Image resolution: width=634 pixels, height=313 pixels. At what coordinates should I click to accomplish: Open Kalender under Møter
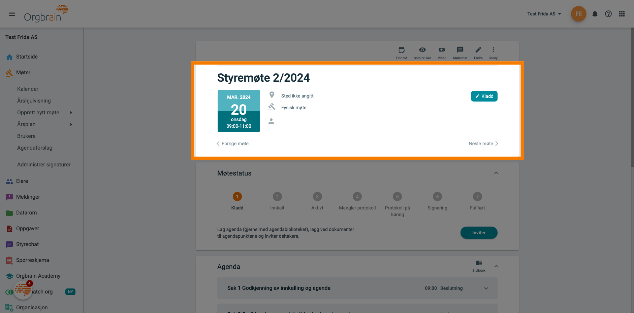click(28, 89)
